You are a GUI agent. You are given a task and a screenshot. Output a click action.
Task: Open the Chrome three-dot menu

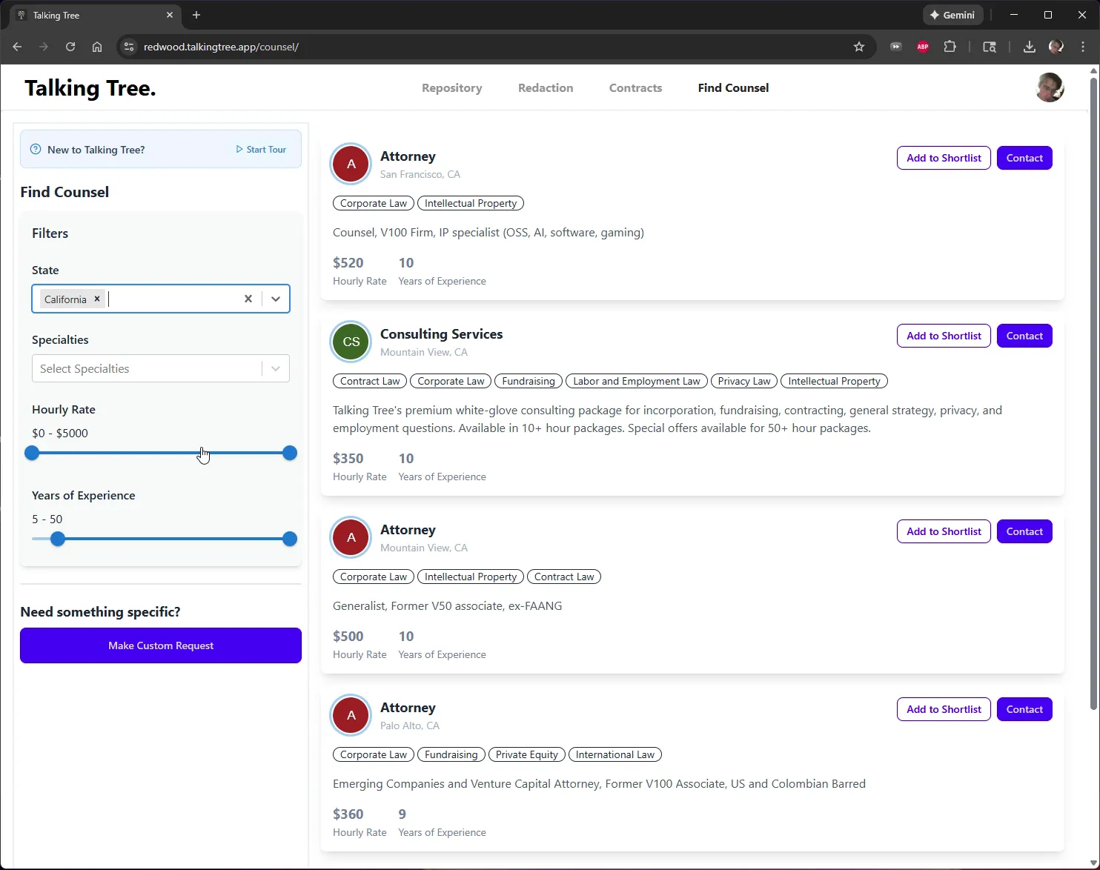(x=1083, y=47)
